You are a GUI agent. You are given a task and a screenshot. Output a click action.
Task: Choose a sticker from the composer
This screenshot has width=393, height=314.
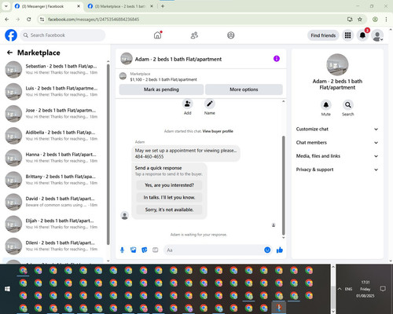pyautogui.click(x=145, y=250)
